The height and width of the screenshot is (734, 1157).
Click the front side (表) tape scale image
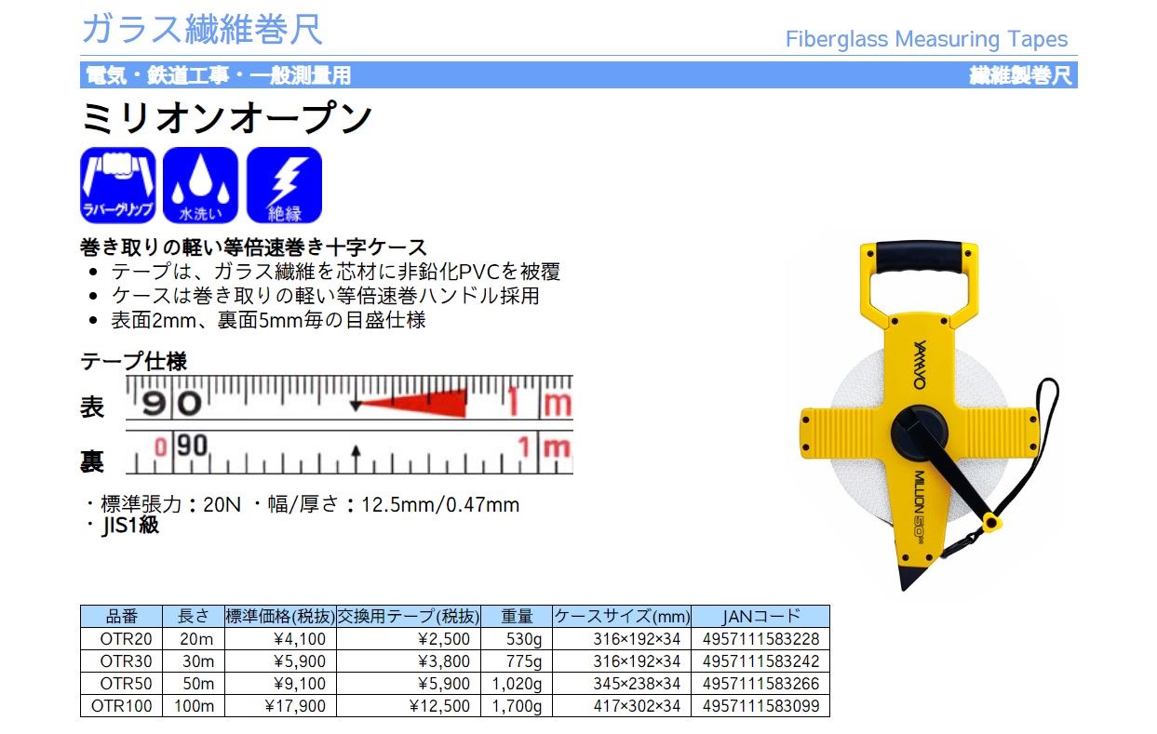pos(349,399)
